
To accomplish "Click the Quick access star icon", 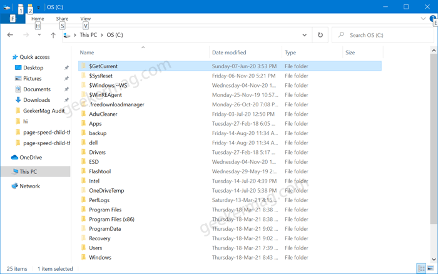I will [15, 57].
